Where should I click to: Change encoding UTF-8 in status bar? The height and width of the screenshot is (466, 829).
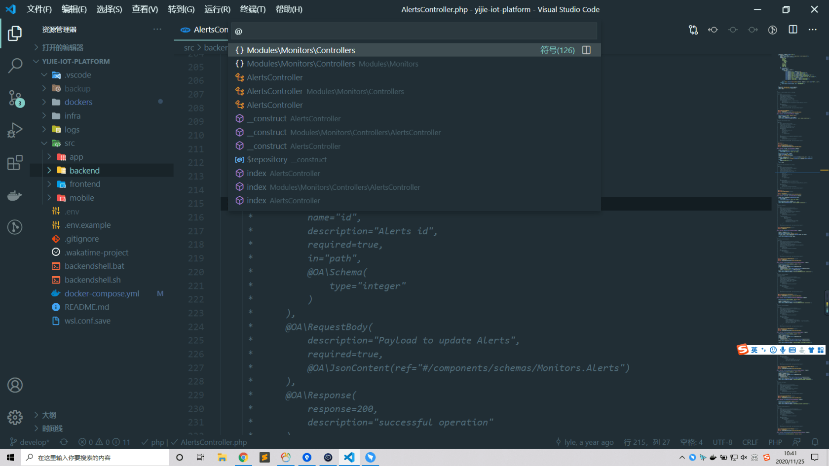(x=722, y=442)
